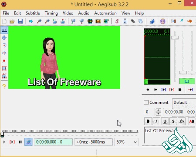Click the Zoom In magnifier icon
This screenshot has width=196, height=157.
39,21
